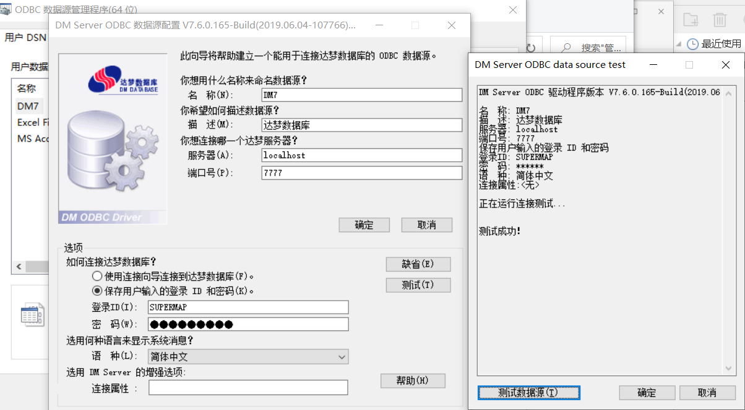The height and width of the screenshot is (410, 745).
Task: Close the DM Server ODBC config dialog
Action: click(452, 25)
